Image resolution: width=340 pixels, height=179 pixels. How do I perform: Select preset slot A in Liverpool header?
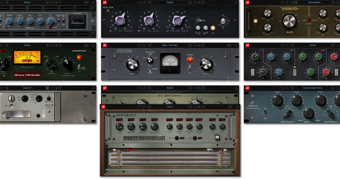tap(52, 45)
